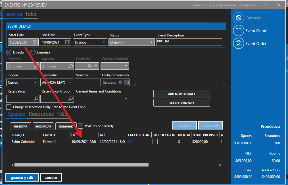This screenshot has height=185, width=288.
Task: Click the Add New Contact button
Action: point(181,94)
